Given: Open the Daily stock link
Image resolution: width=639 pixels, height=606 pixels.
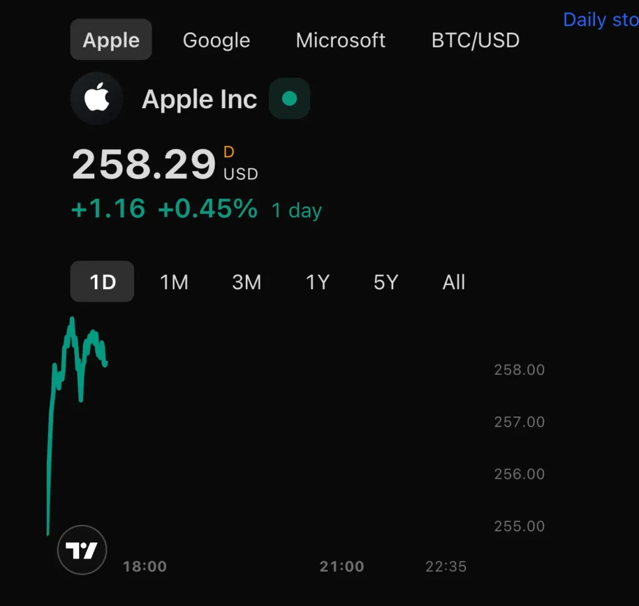Looking at the screenshot, I should pos(600,20).
